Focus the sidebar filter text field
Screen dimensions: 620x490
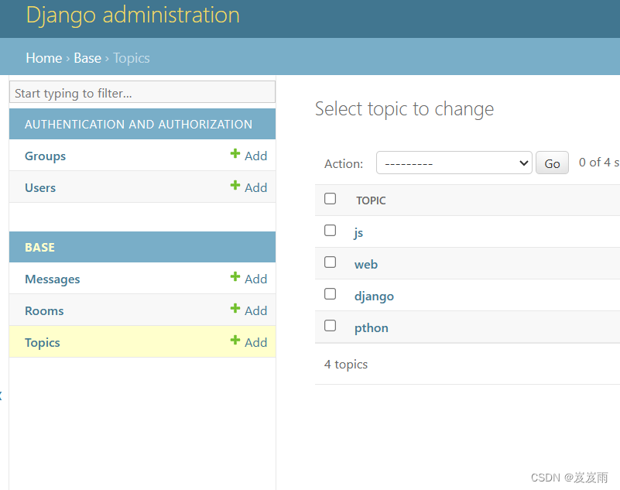[x=142, y=93]
